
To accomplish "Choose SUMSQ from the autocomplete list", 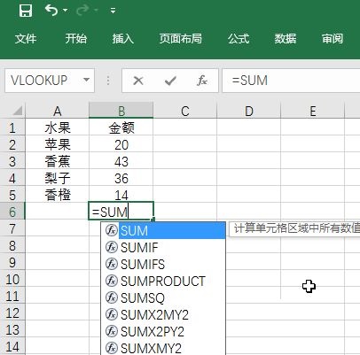I will [x=163, y=297].
